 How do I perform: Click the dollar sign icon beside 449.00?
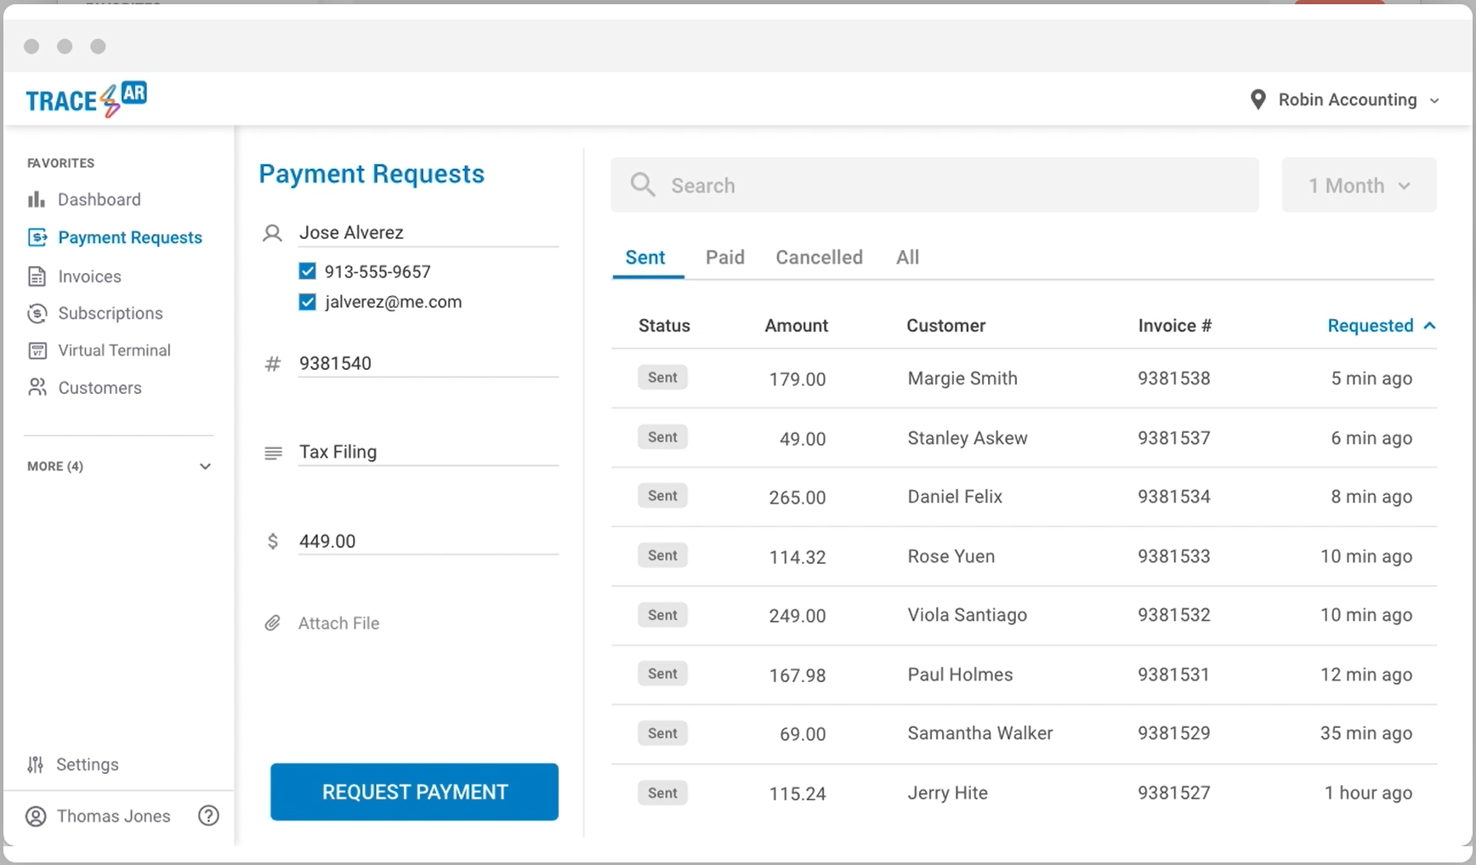click(x=272, y=541)
